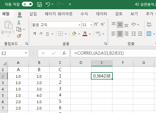The height and width of the screenshot is (113, 156).
Task: Toggle Wrap Text icon
Action: [149, 25]
